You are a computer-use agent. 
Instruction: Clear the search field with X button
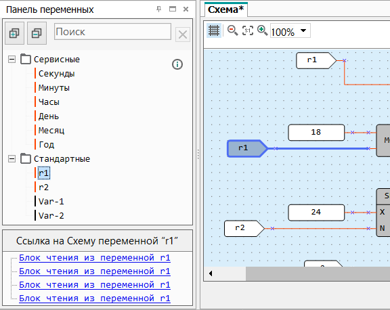pos(183,35)
